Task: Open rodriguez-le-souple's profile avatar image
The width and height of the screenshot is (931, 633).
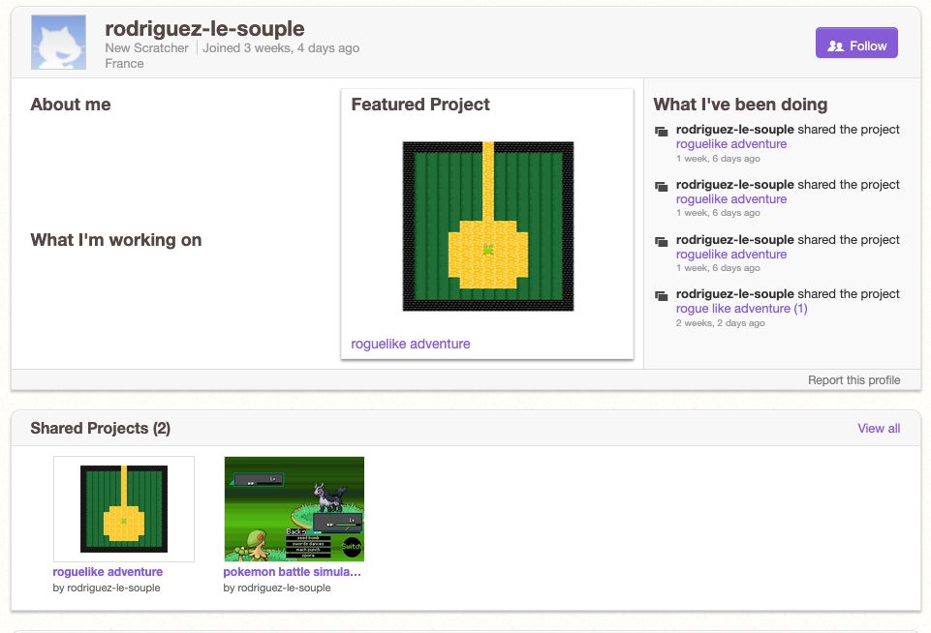Action: click(59, 43)
